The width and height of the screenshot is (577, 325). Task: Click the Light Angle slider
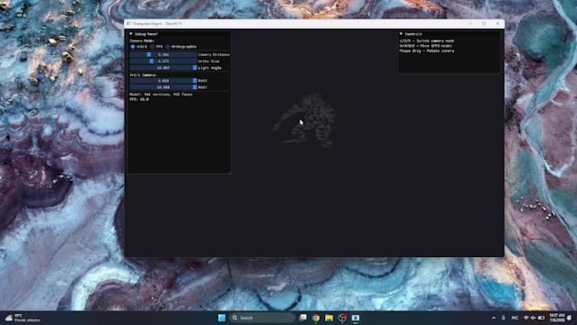163,68
